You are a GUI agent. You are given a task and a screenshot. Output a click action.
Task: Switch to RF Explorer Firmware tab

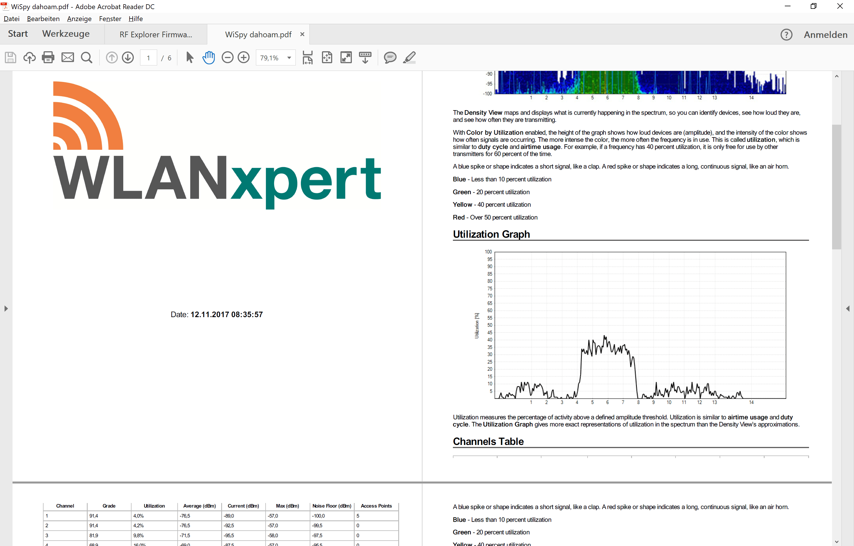point(156,34)
